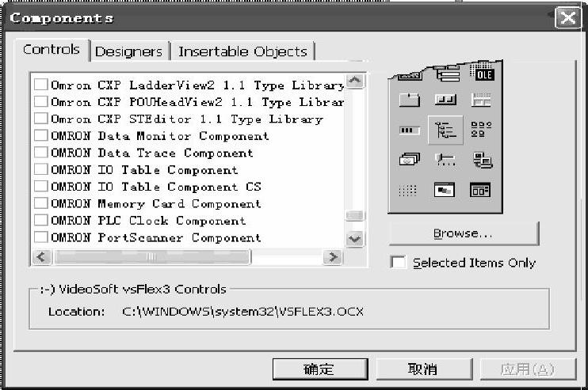Screen dimensions: 588x390
Task: Enable OMRON Data Trace Component checkbox
Action: coord(41,153)
